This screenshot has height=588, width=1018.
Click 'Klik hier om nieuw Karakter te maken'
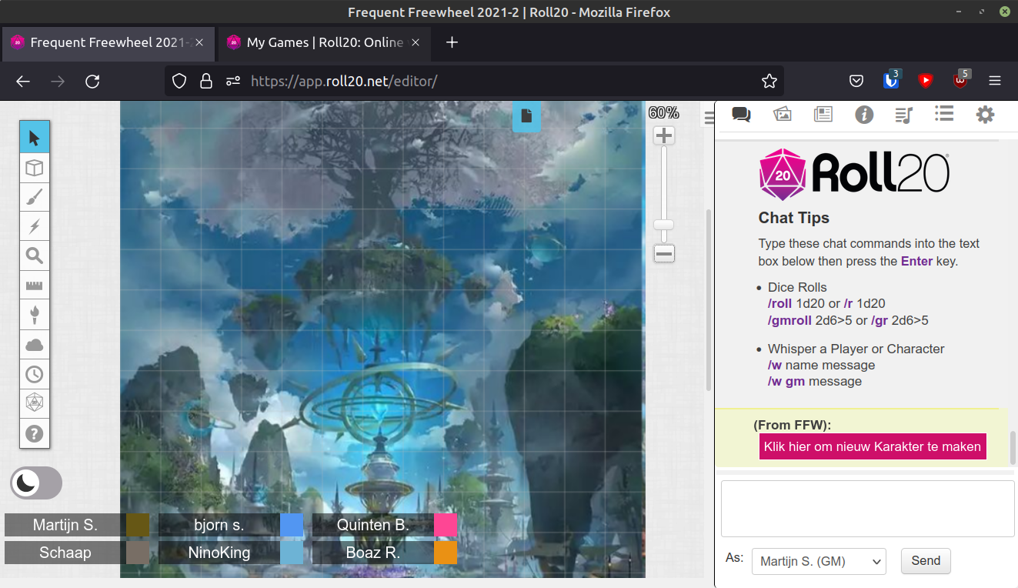click(x=872, y=446)
